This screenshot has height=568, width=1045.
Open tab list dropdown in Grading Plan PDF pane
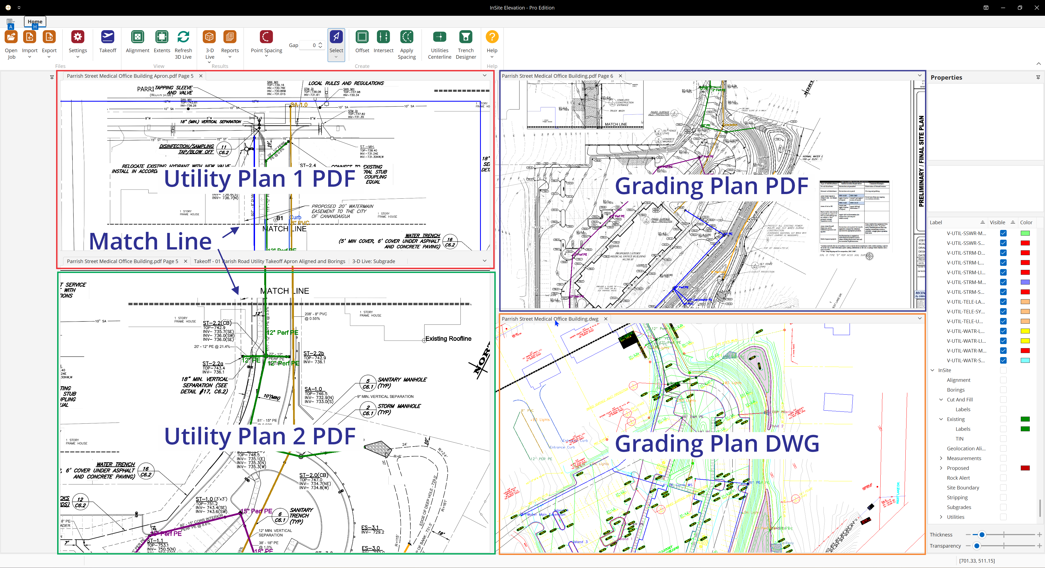[x=920, y=76]
